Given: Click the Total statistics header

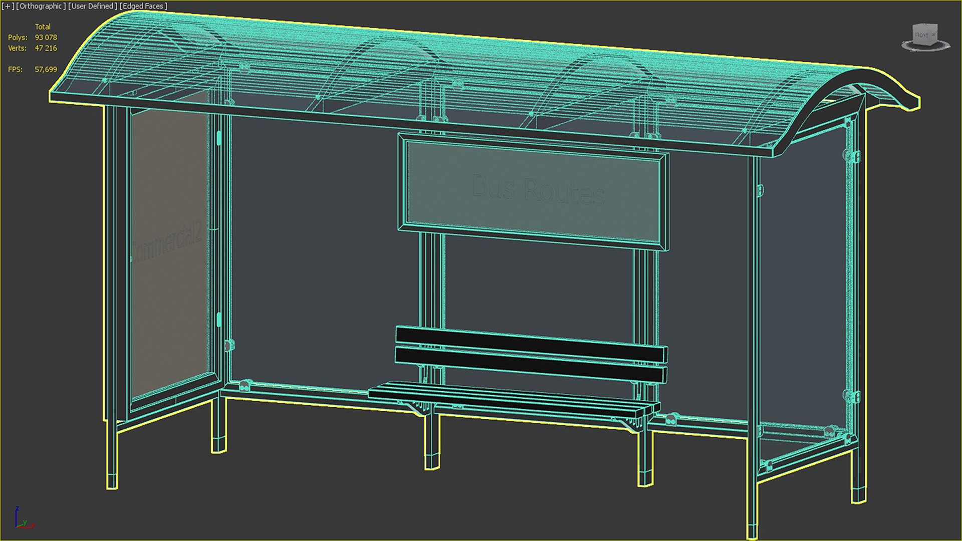Looking at the screenshot, I should (43, 27).
